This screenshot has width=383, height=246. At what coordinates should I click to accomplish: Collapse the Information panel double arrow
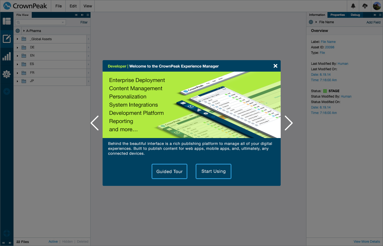[375, 15]
